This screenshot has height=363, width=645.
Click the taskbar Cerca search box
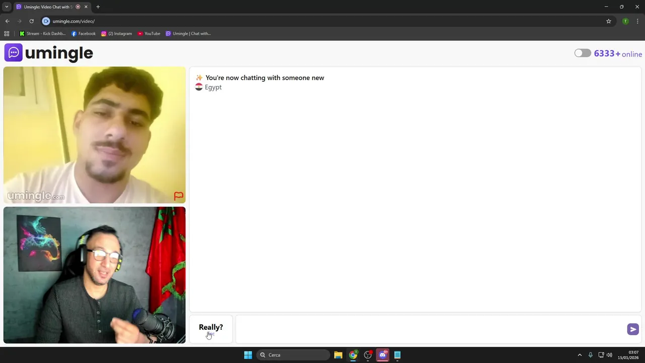click(294, 355)
